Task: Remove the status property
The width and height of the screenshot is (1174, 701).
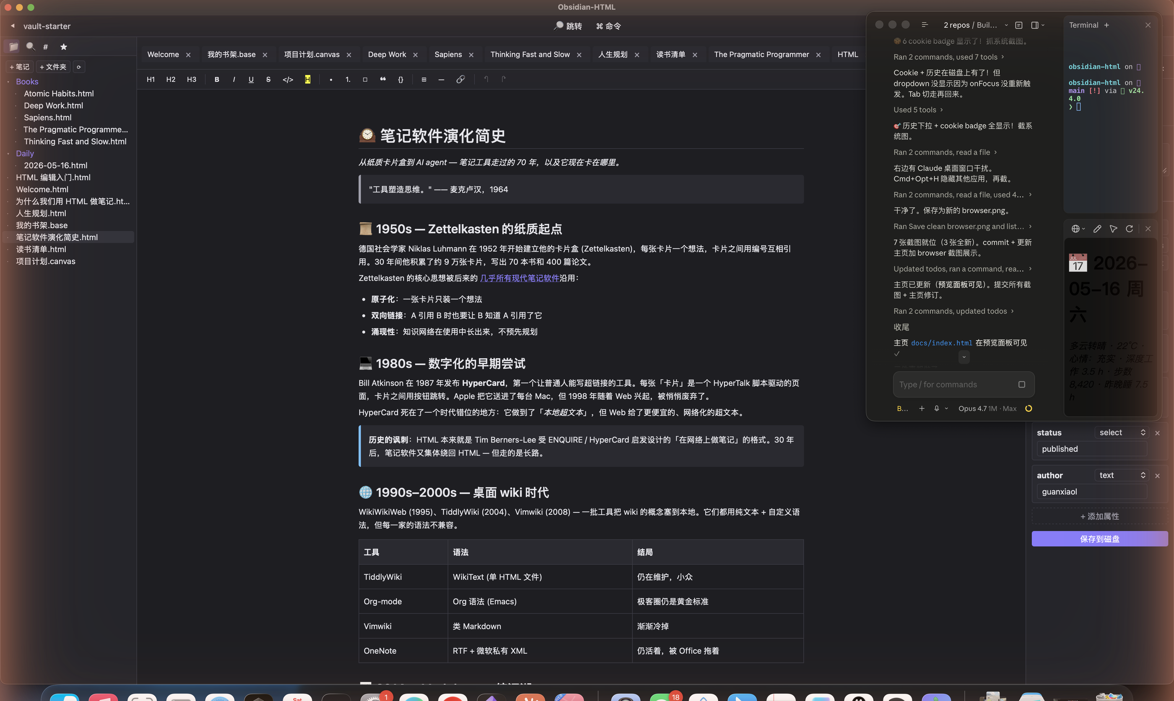Action: 1158,433
